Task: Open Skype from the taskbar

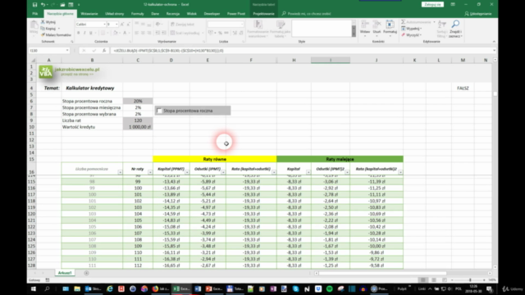Action: (295, 288)
